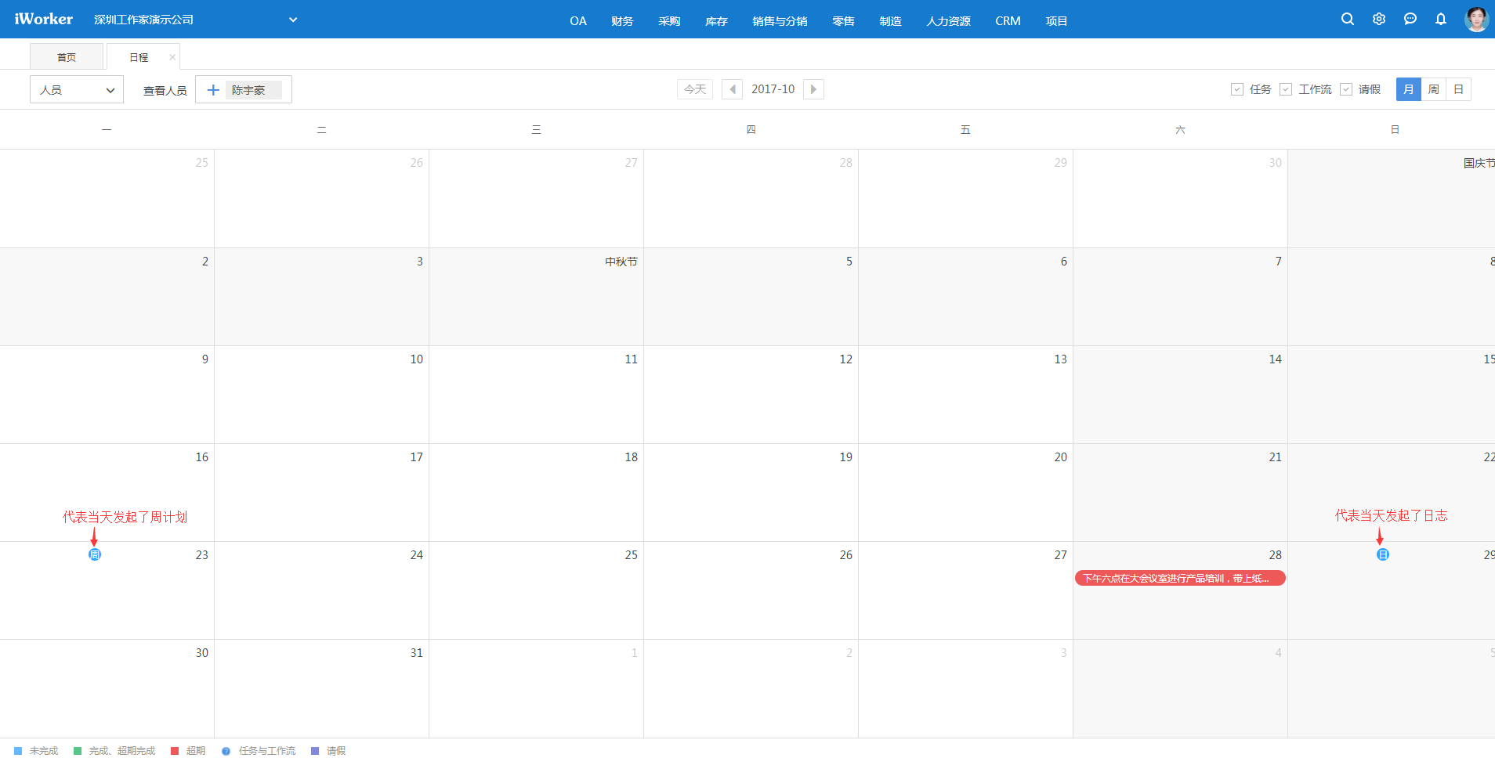Image resolution: width=1495 pixels, height=758 pixels.
Task: Open the chat messages icon
Action: click(1410, 19)
